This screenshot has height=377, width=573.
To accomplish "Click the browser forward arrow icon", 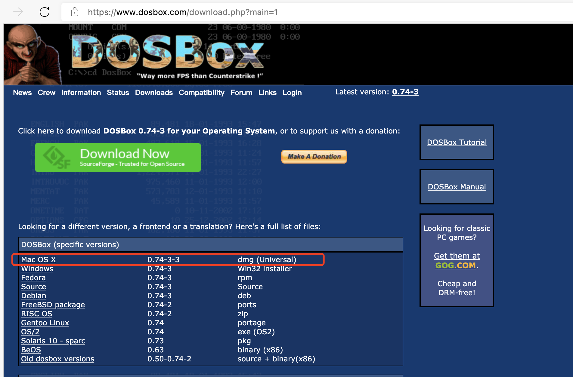I will click(18, 12).
